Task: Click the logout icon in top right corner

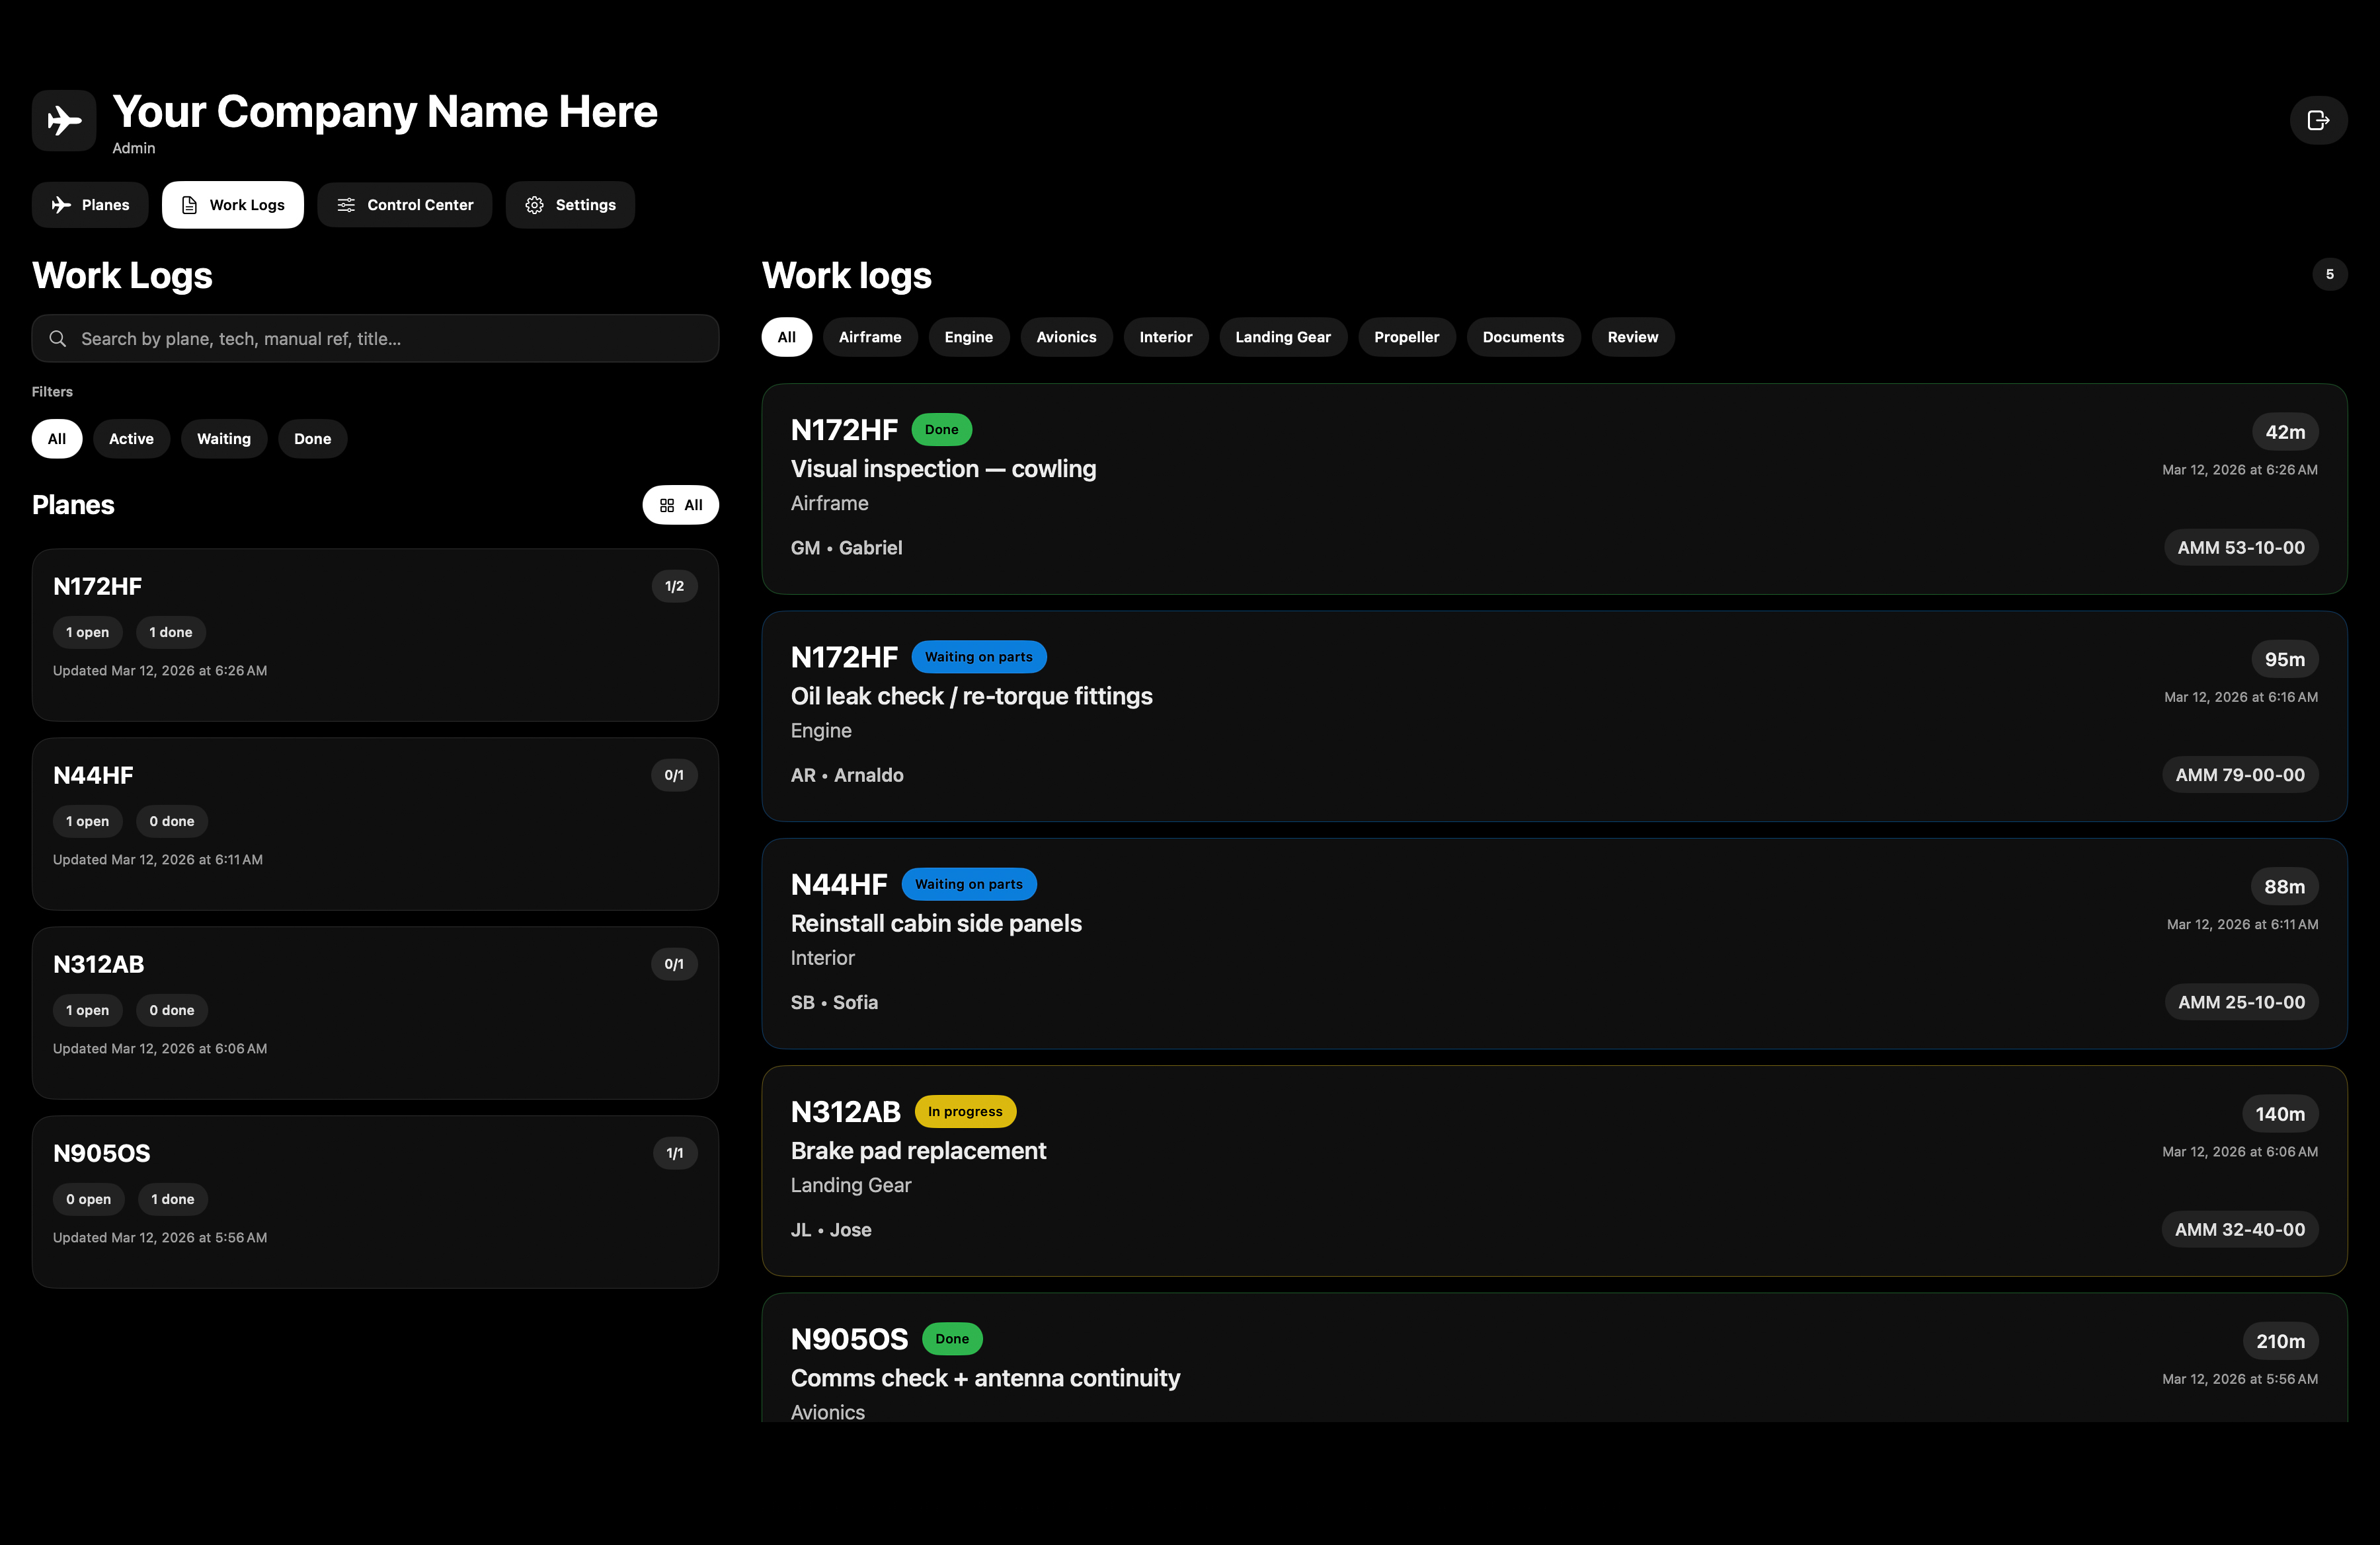Action: 2318,120
